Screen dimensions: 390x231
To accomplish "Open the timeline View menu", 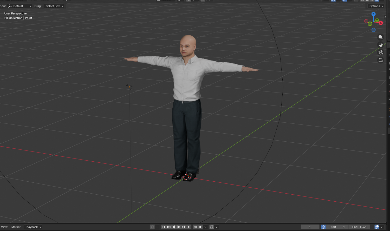I will (4, 227).
